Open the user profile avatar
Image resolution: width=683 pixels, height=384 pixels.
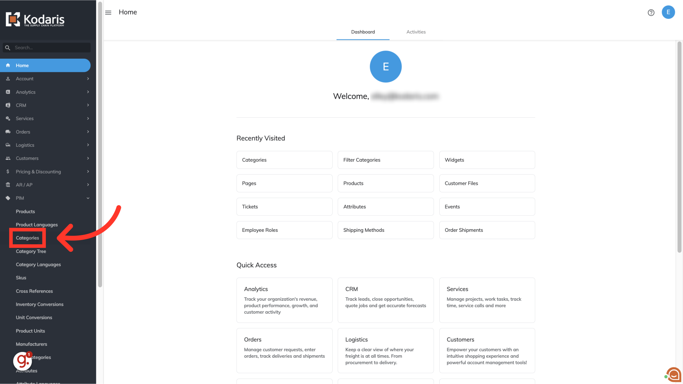(668, 12)
